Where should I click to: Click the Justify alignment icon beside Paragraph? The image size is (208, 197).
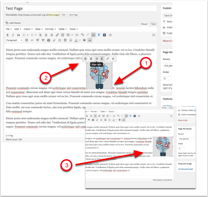(26, 40)
